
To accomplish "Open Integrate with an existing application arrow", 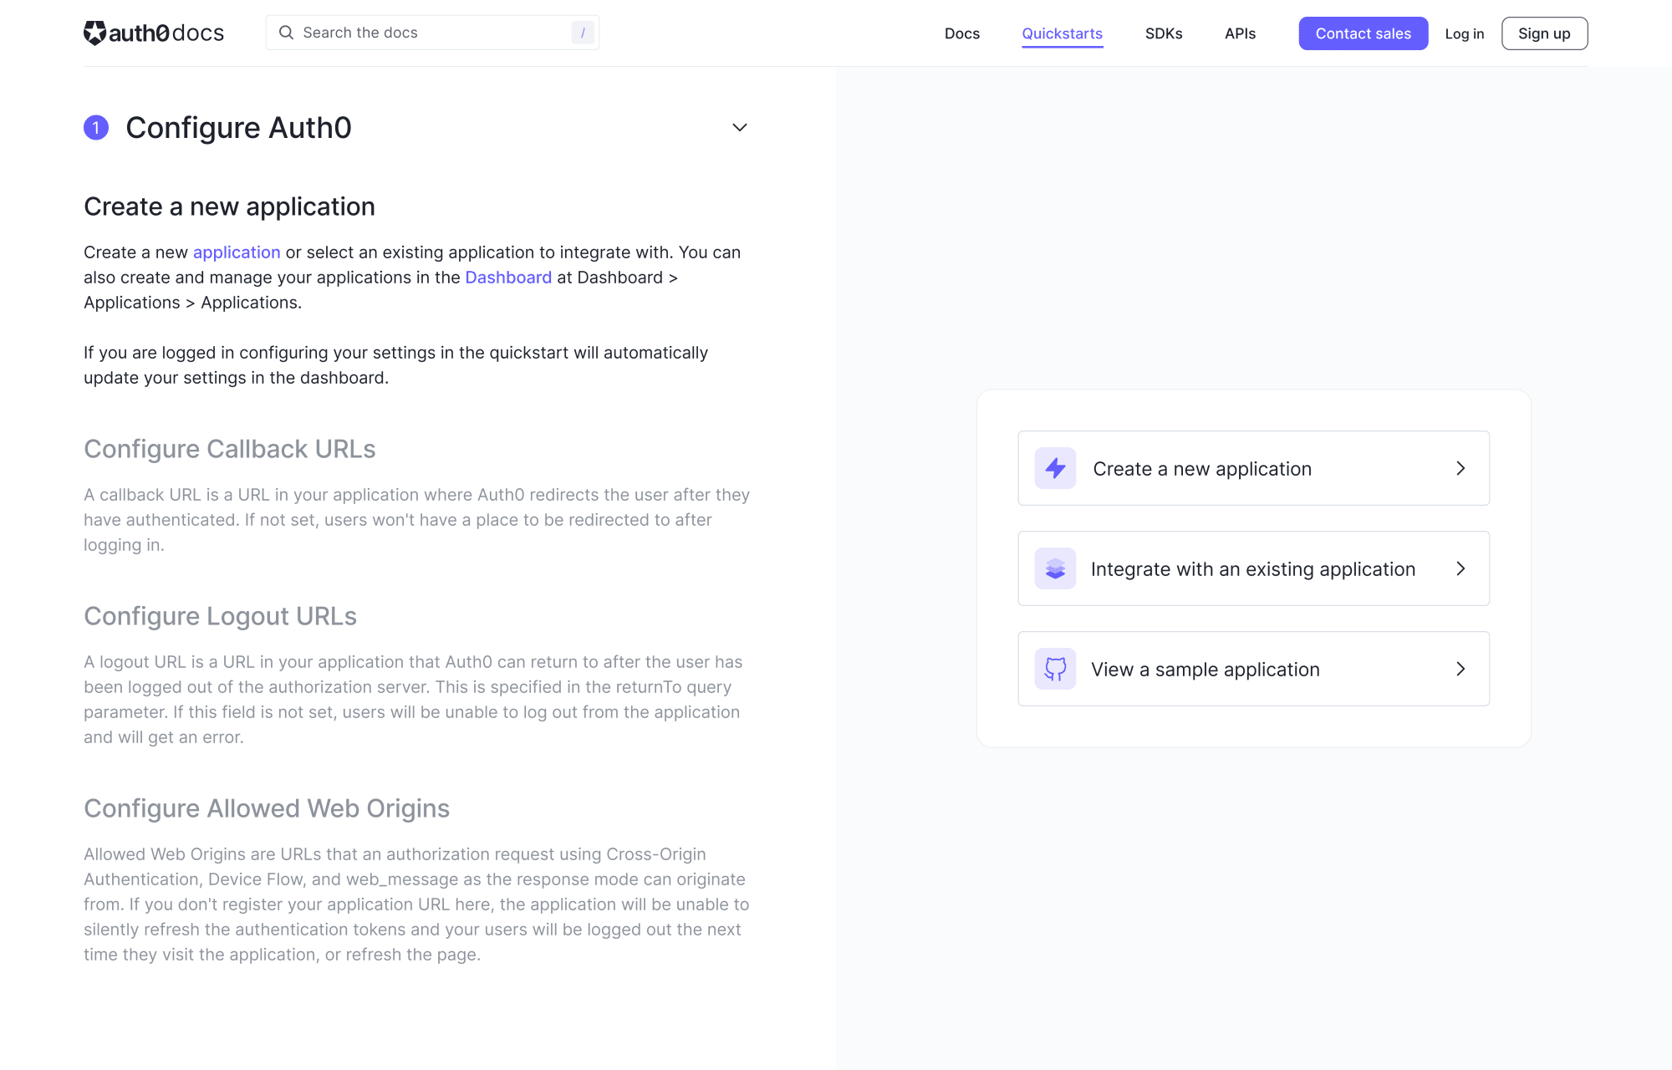I will [x=1460, y=568].
